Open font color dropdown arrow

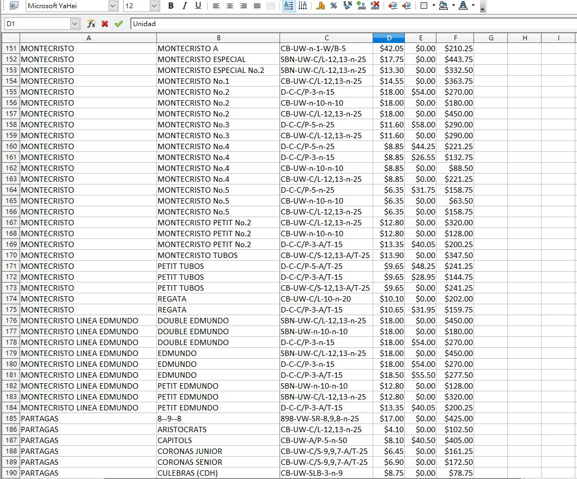473,5
